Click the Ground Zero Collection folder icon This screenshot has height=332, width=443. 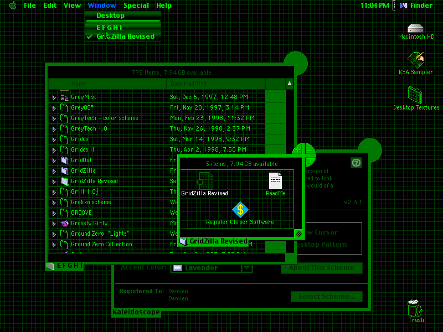64,245
